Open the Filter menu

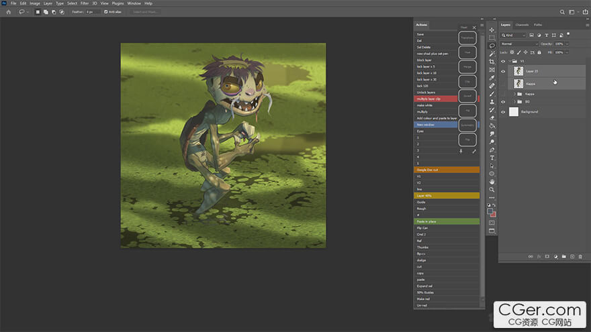point(85,3)
